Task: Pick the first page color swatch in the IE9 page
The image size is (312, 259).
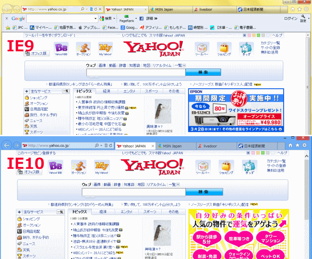Action: click(x=245, y=35)
